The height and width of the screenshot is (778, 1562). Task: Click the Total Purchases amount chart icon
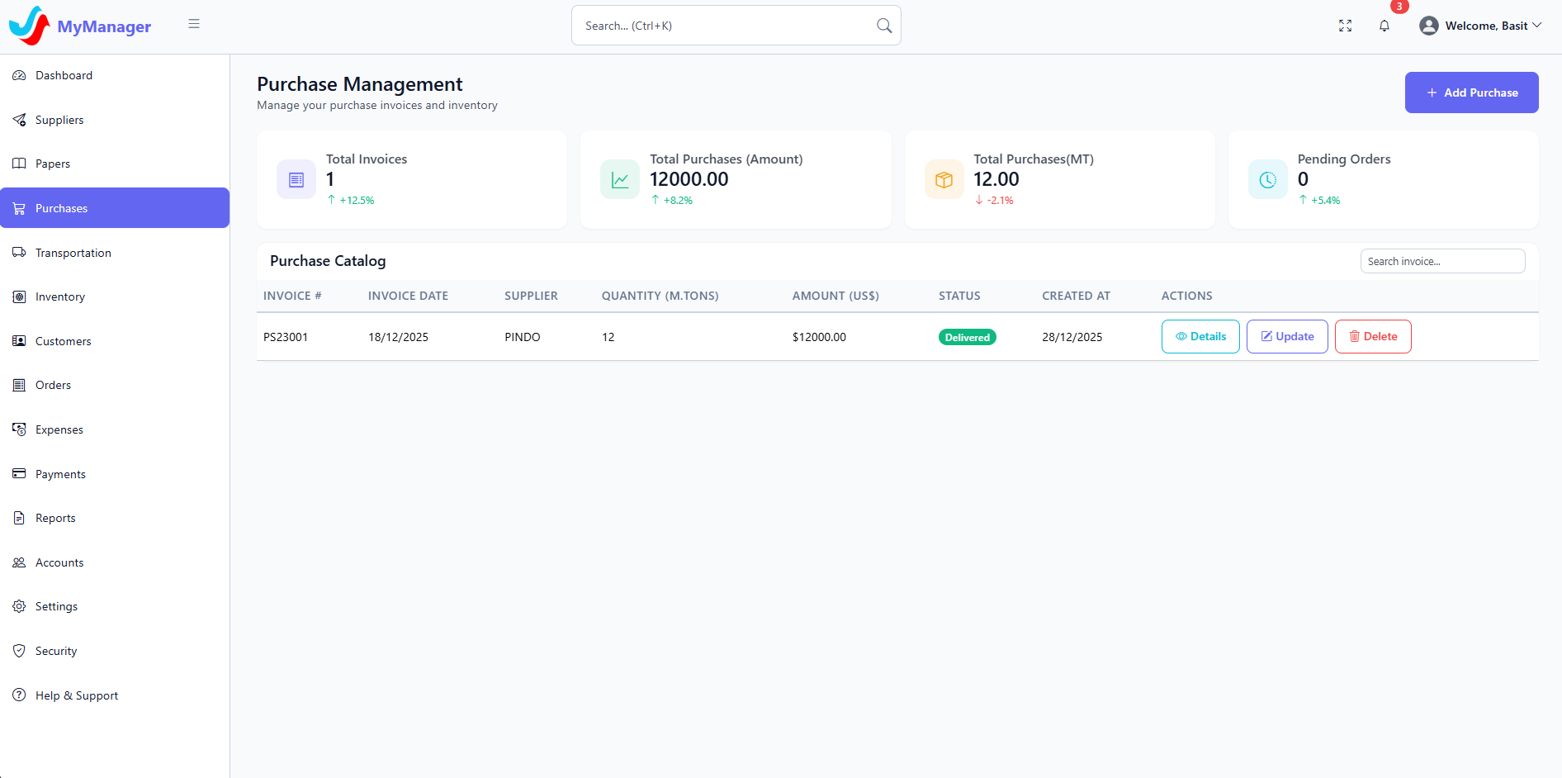(x=620, y=179)
